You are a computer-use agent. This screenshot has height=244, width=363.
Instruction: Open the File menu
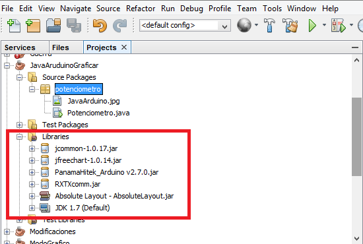[x=7, y=9]
